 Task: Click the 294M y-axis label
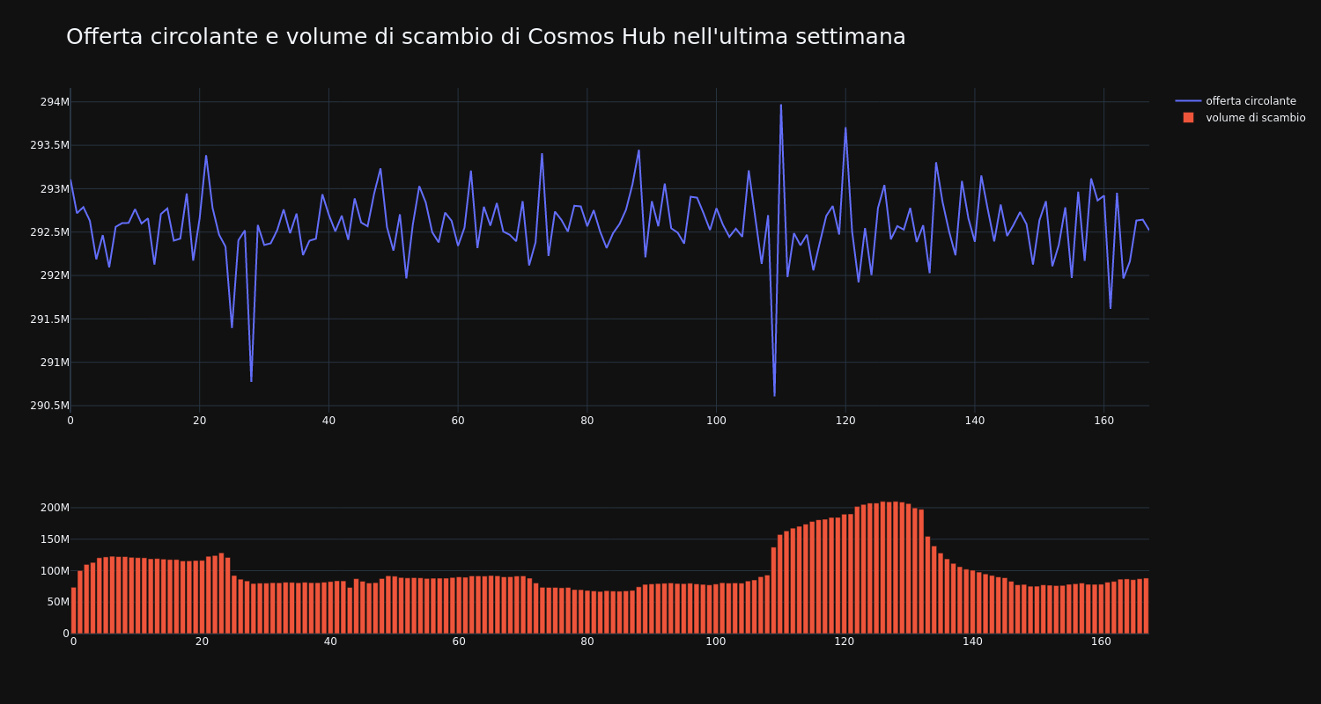[x=55, y=102]
